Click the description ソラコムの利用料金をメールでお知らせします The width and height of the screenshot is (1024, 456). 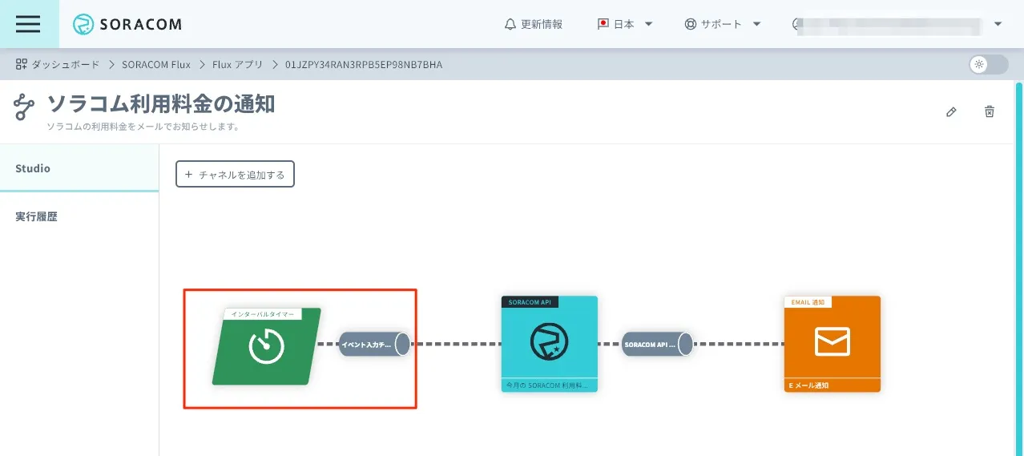tap(143, 127)
